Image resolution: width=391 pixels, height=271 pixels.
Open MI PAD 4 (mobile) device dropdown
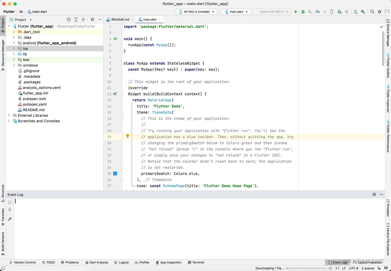[197, 12]
